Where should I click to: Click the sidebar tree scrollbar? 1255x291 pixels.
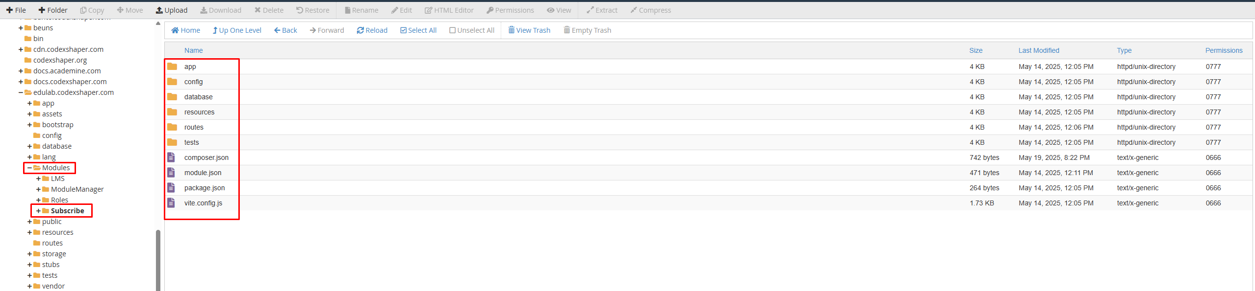click(x=158, y=260)
